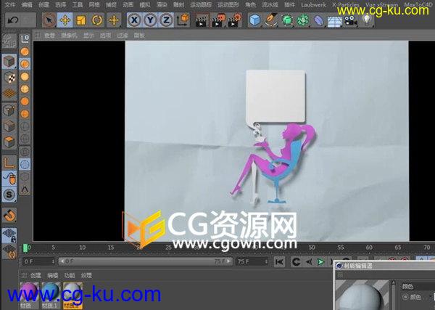Select the 颜色 radio button in Material Editor
This screenshot has height=310, width=435.
pyautogui.click(x=405, y=297)
